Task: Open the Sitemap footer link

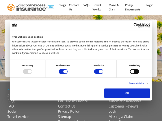Action: (x=65, y=117)
